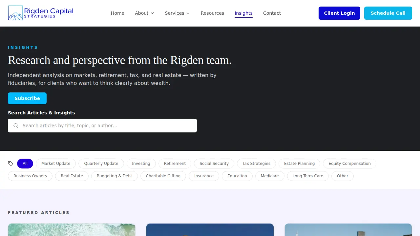This screenshot has height=236, width=420.
Task: Filter by Long Term Care
Action: click(x=308, y=176)
